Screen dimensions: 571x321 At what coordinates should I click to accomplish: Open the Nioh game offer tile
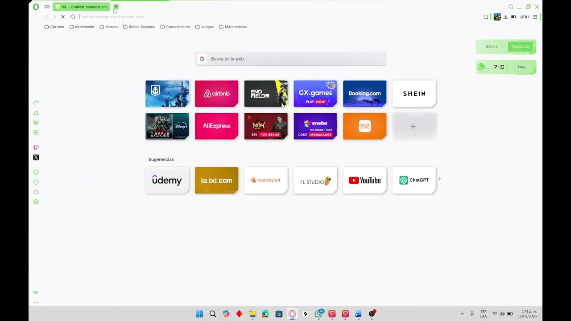266,126
